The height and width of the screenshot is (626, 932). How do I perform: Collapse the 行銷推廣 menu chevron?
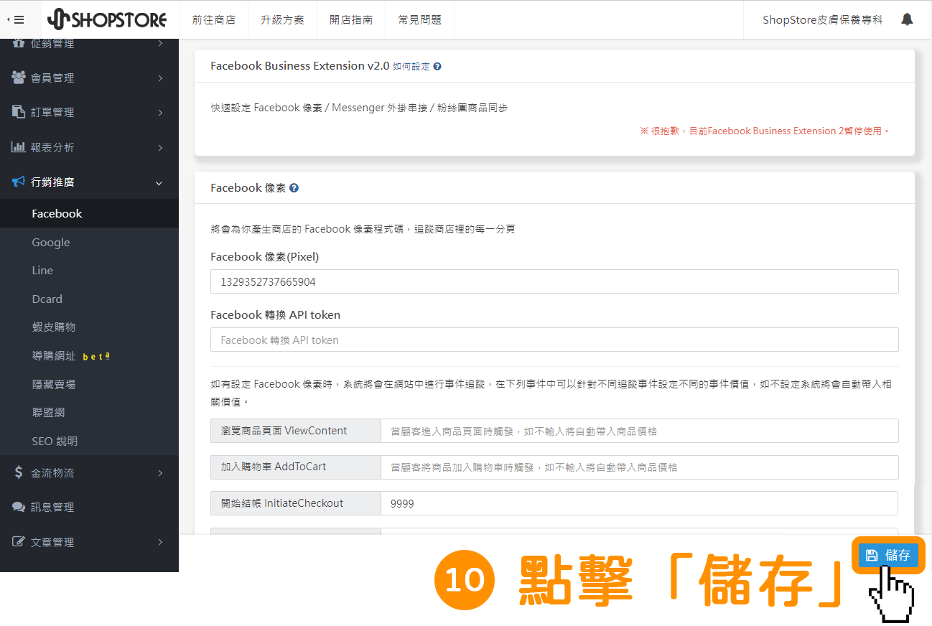(159, 182)
